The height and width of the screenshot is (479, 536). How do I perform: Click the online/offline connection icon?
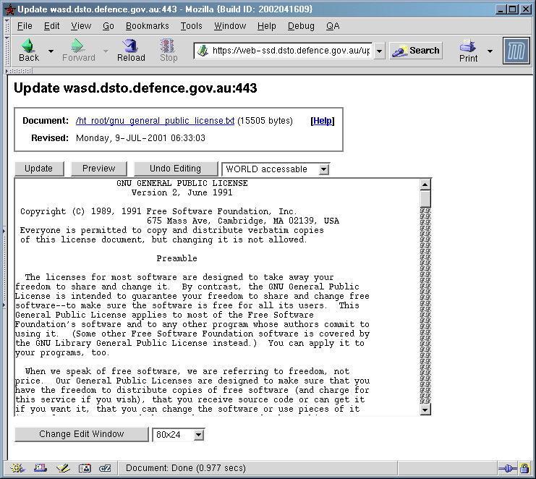coord(507,468)
